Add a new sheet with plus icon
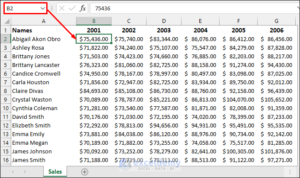Image resolution: width=300 pixels, height=178 pixels. click(85, 172)
